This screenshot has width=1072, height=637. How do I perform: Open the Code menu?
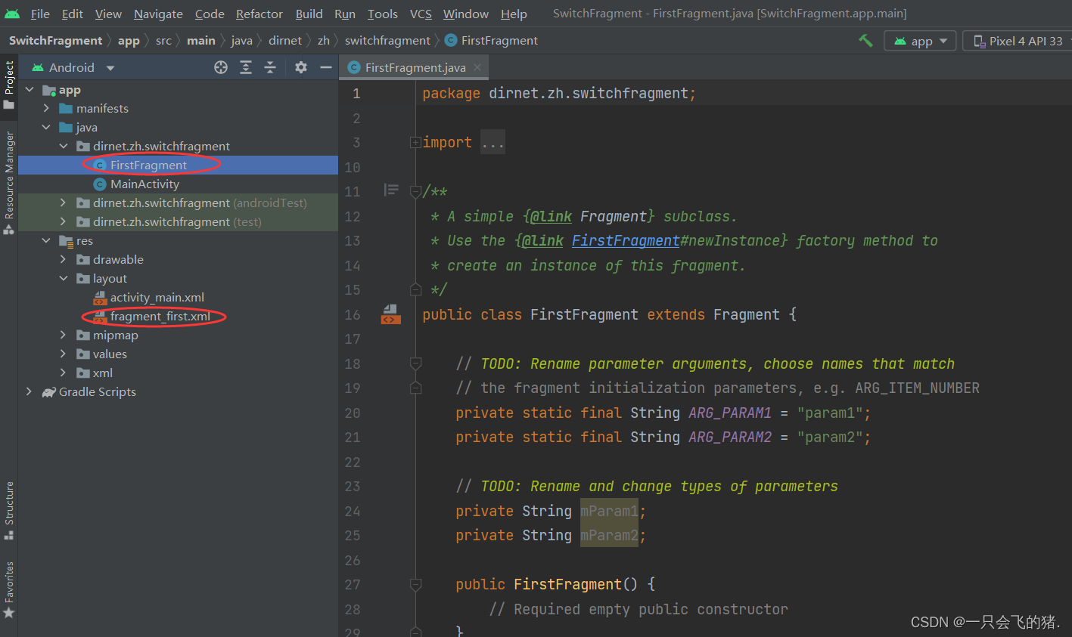pos(210,14)
